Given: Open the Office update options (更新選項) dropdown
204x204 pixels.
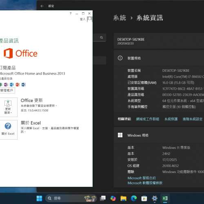Looking at the screenshot, I should coord(8,107).
